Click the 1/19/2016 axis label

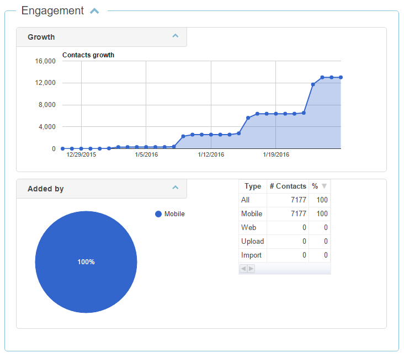(276, 154)
